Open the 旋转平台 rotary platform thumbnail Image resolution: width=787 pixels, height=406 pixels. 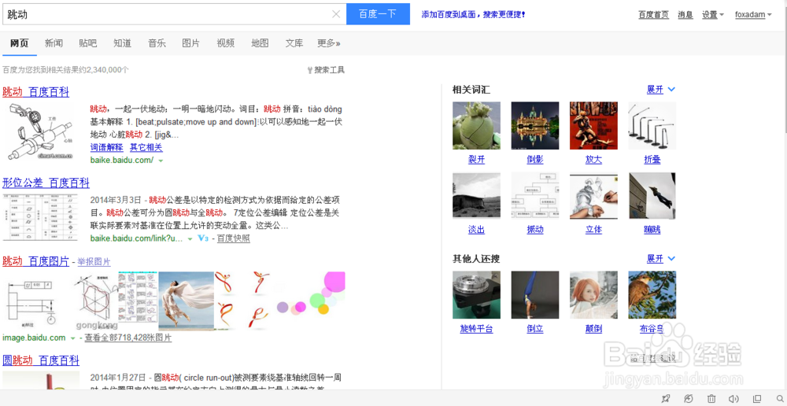click(476, 295)
